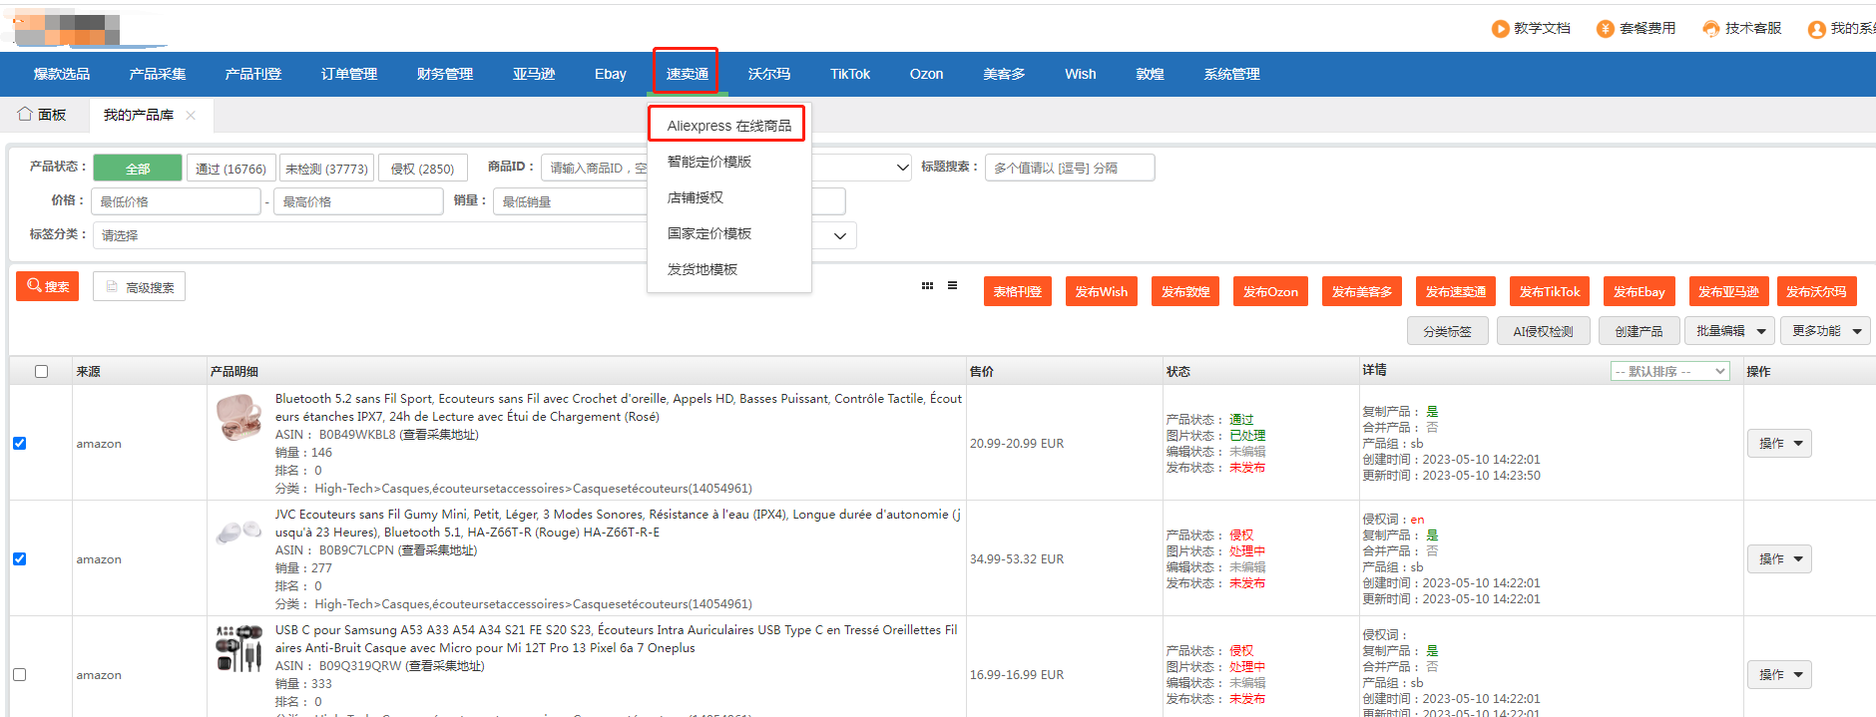
Task: Choose 店铺授权 from the dropdown menu
Action: coord(696,197)
